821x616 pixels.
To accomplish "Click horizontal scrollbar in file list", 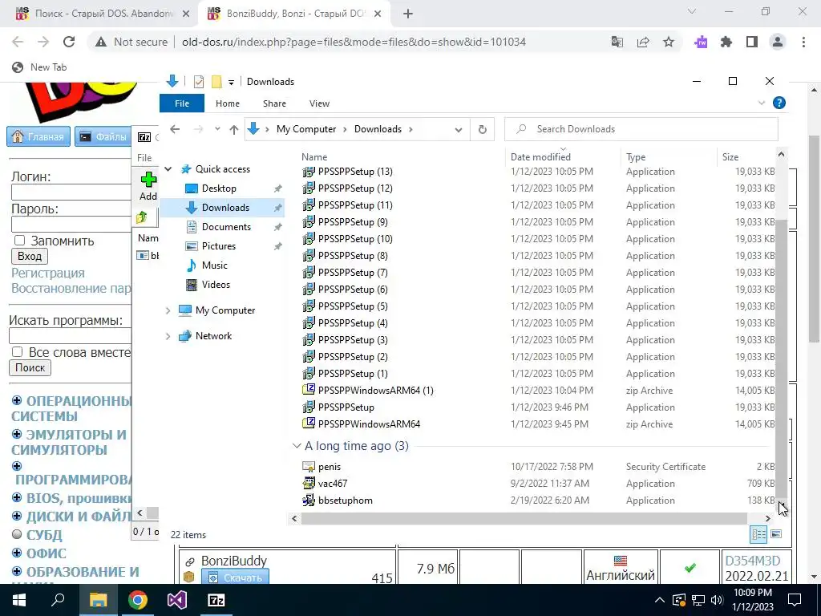I will click(x=524, y=519).
